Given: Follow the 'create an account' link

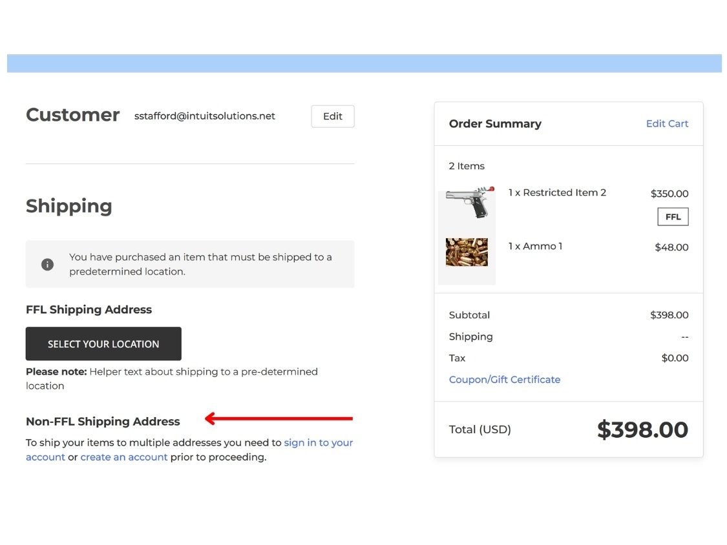Looking at the screenshot, I should (x=124, y=457).
